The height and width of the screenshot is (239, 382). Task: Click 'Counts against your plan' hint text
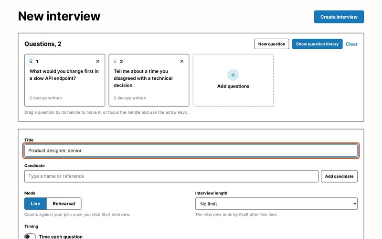77,214
